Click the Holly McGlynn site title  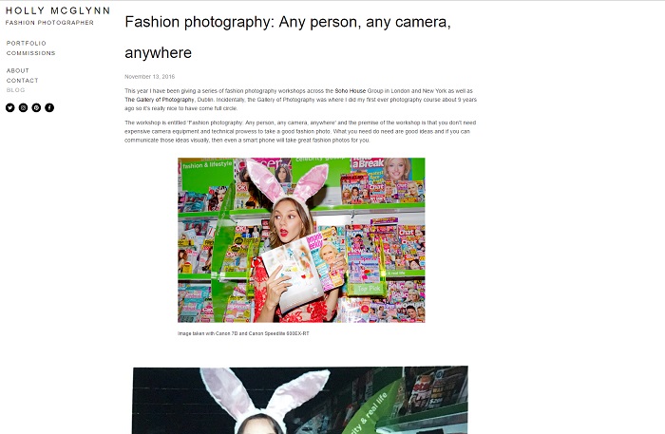click(x=58, y=10)
